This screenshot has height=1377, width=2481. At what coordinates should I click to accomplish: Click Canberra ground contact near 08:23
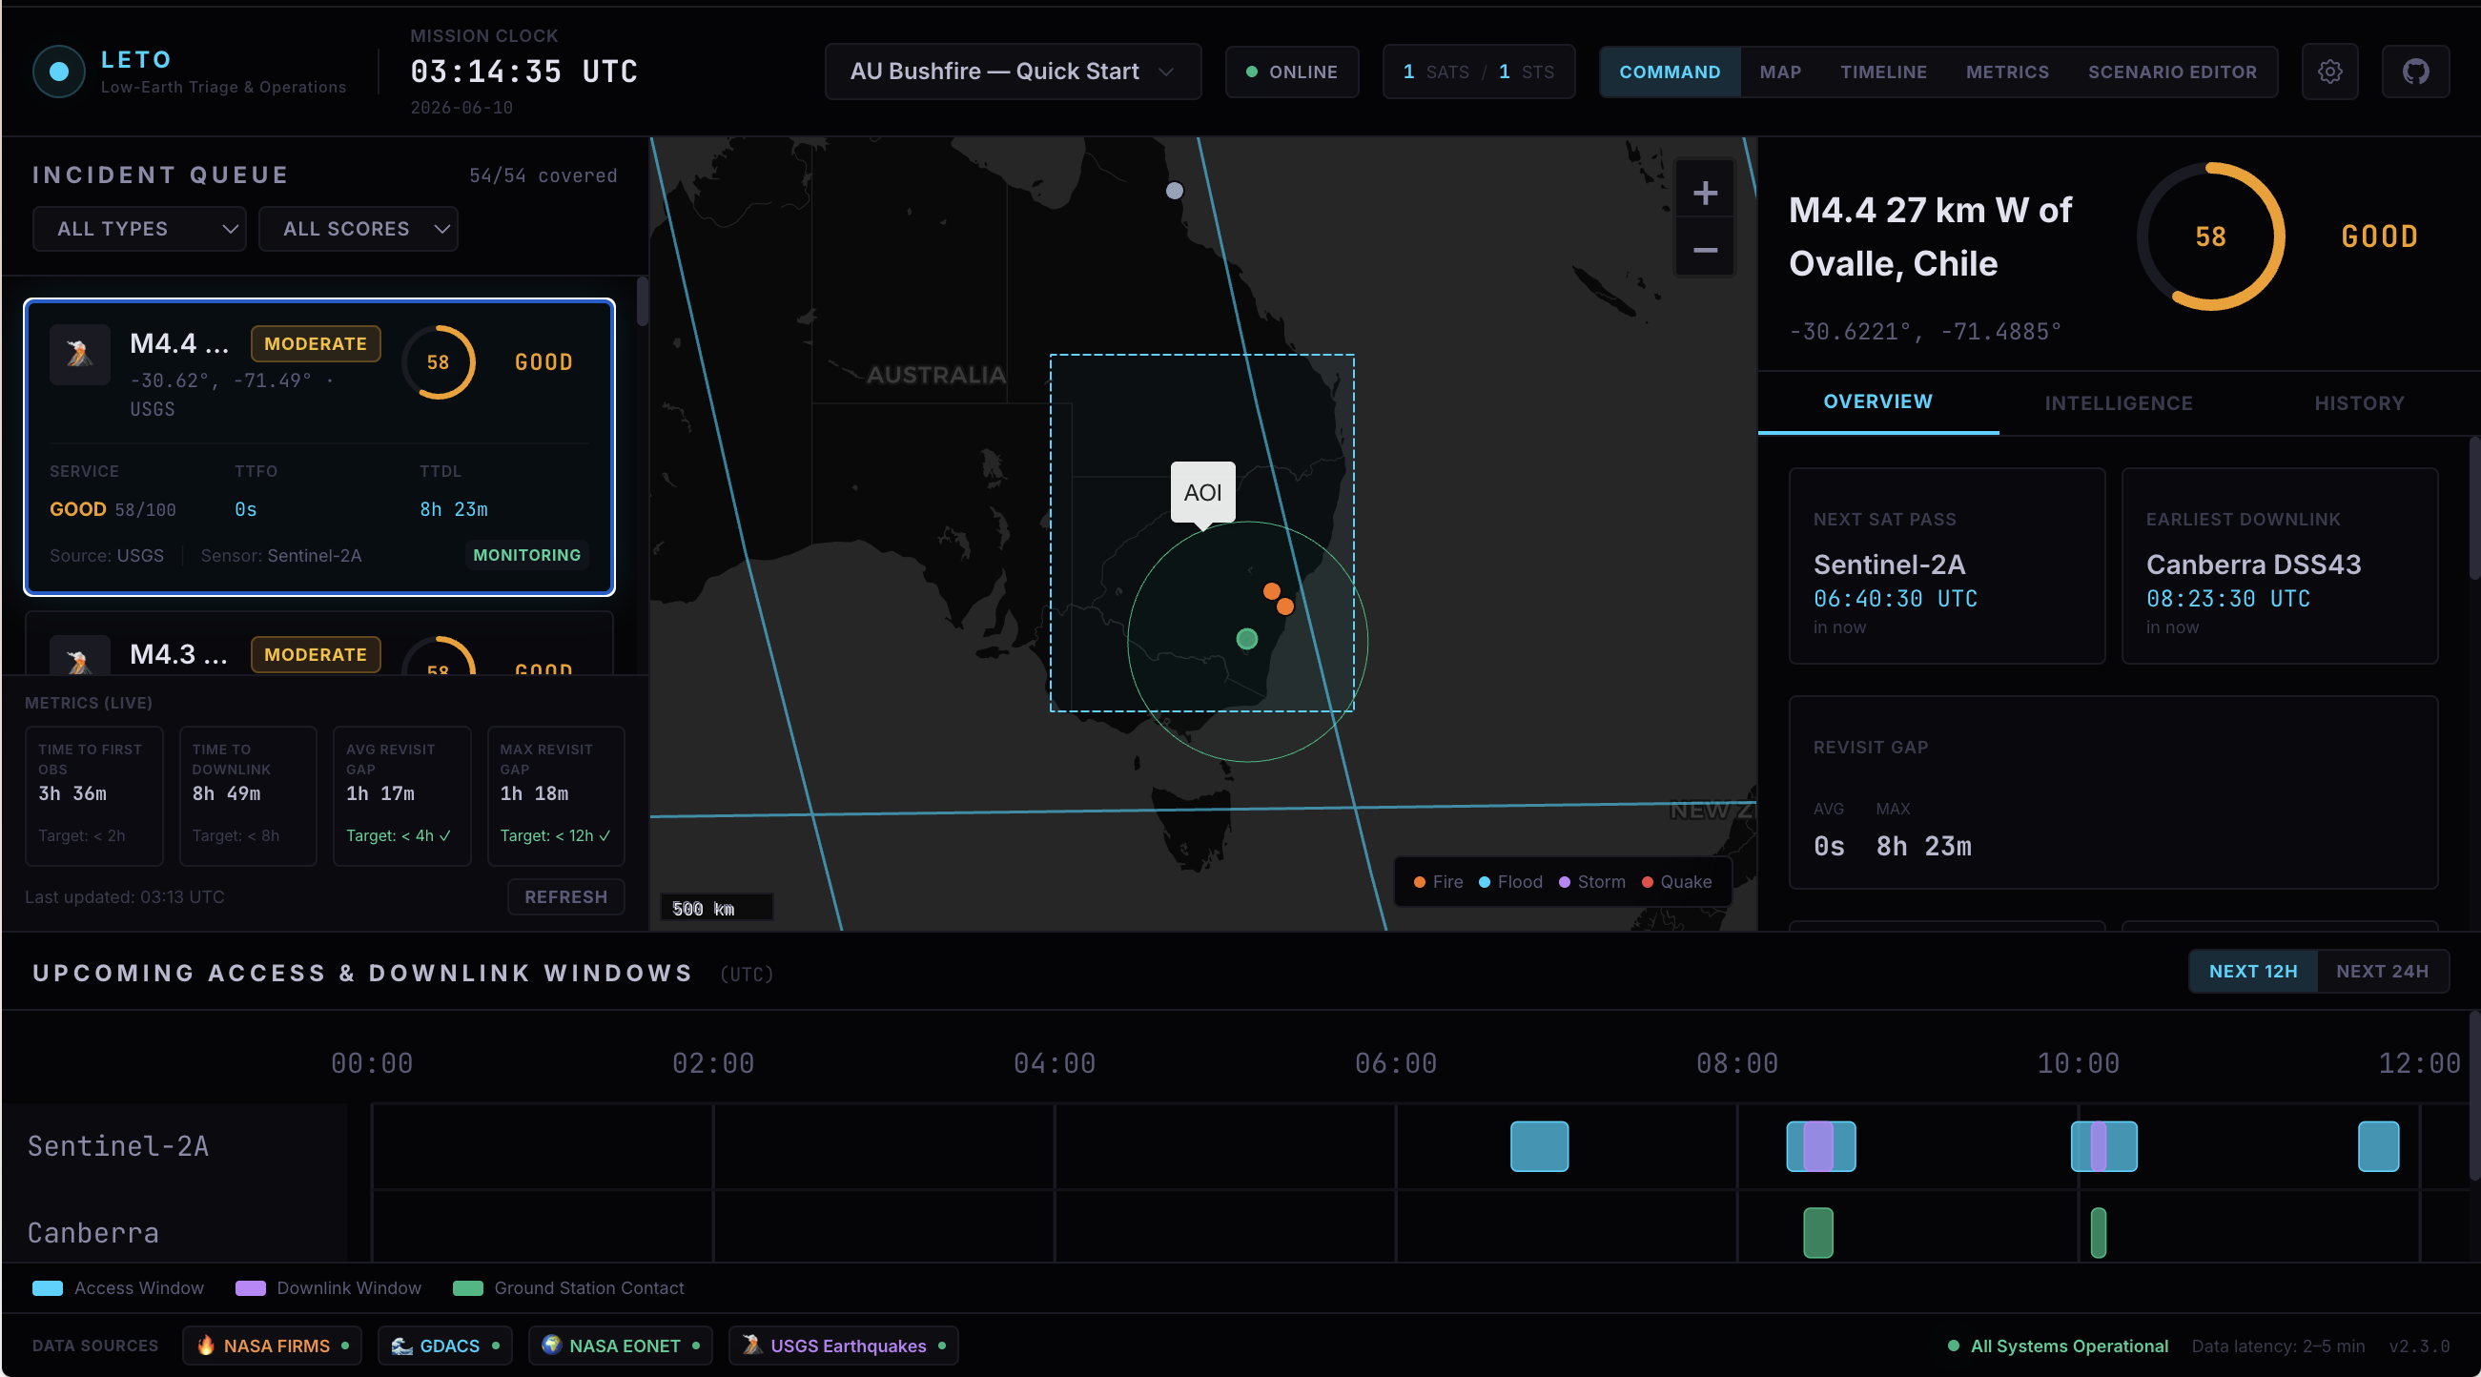[x=1817, y=1233]
